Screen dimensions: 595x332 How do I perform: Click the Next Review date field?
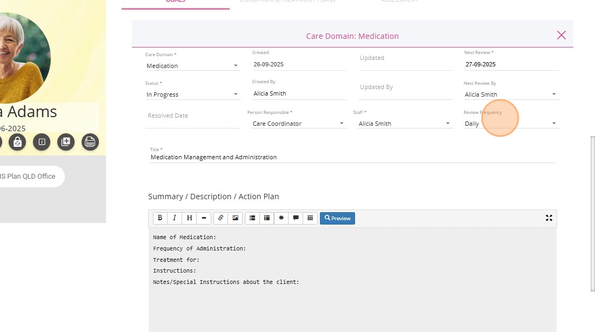(511, 64)
